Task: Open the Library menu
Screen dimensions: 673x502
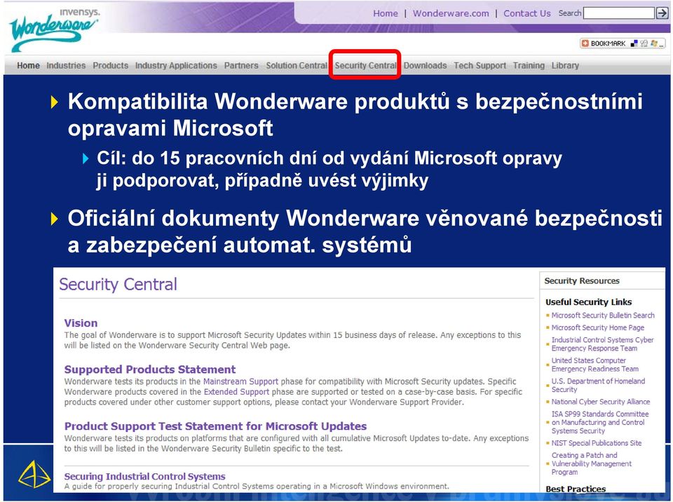Action: point(565,66)
